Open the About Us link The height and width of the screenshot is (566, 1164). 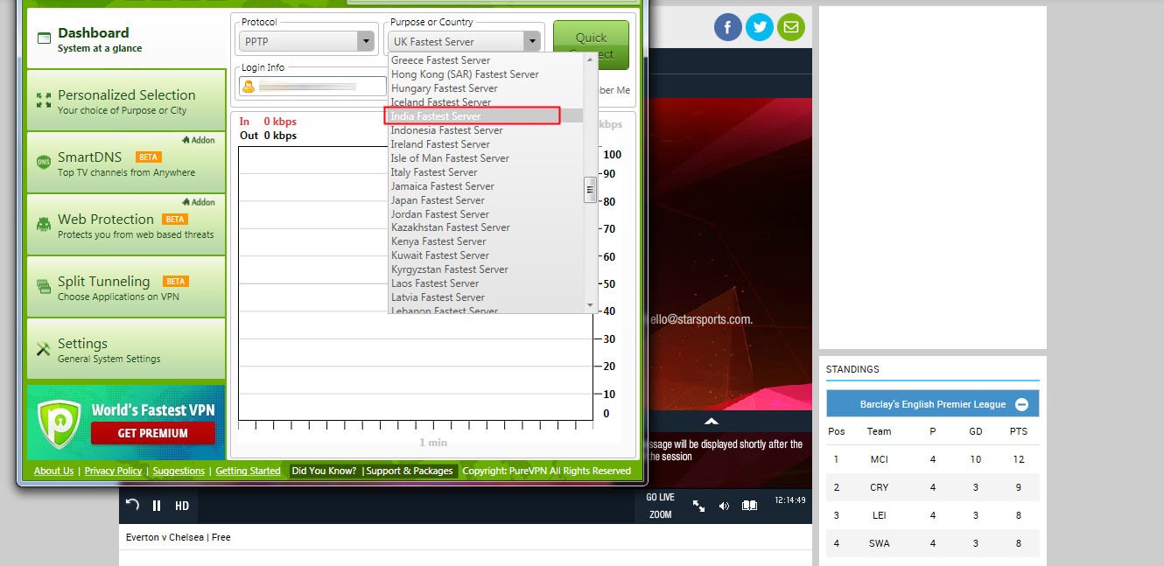(53, 471)
